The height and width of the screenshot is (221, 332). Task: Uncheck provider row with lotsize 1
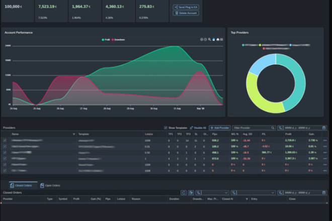pyautogui.click(x=5, y=158)
